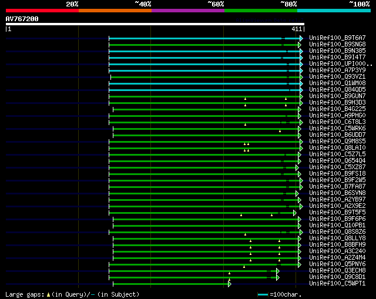Select hit label UniRef100_B9F6P6
The width and height of the screenshot is (376, 299).
337,219
